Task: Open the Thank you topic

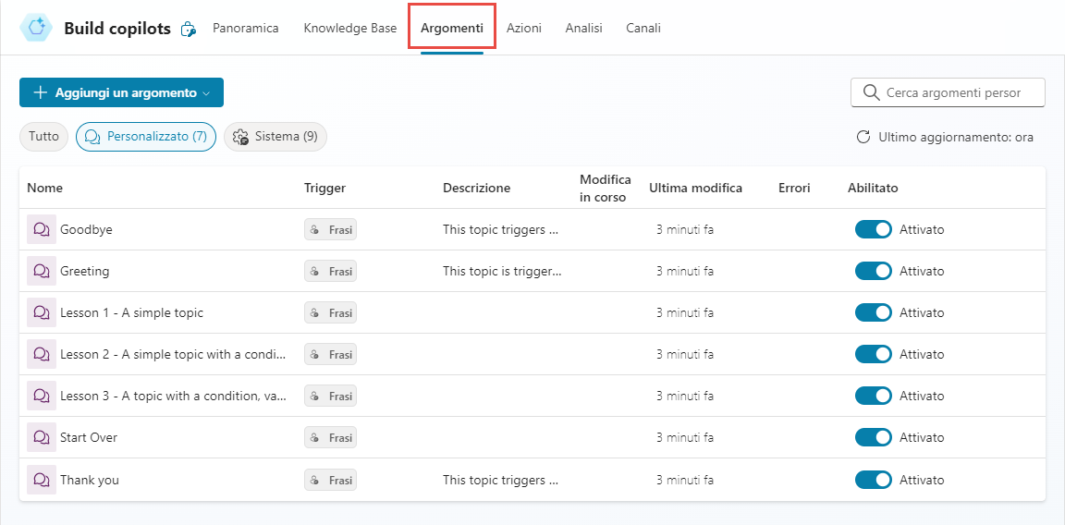Action: (x=90, y=480)
